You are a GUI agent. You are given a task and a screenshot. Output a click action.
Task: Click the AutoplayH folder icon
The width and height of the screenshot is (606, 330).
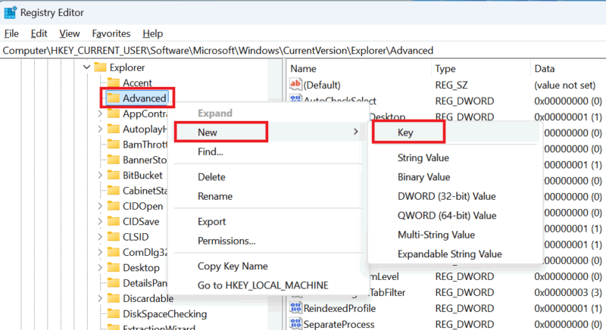113,129
